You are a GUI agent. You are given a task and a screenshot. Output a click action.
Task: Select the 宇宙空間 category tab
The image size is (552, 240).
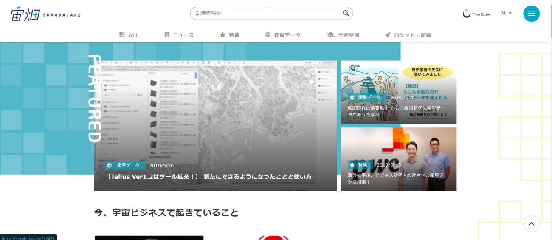343,35
